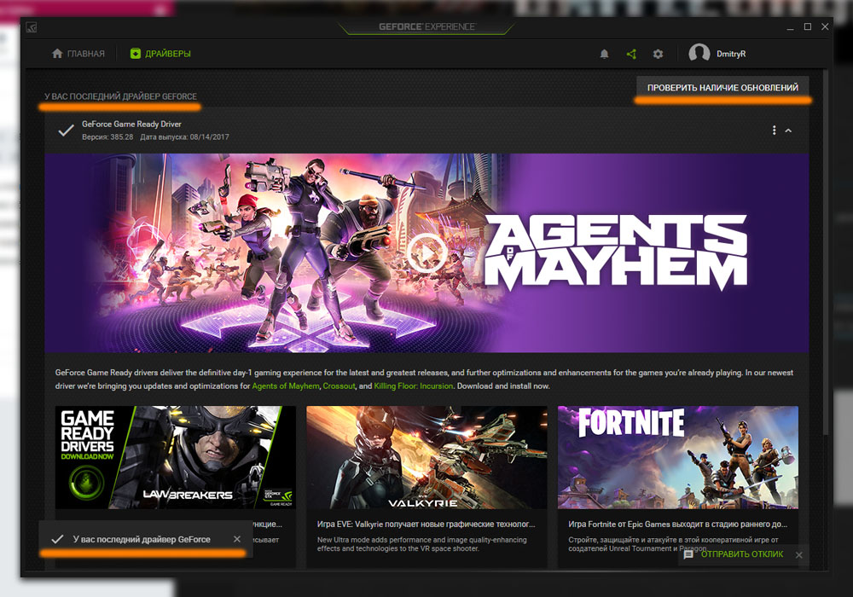Click the DmitryR profile avatar
Viewport: 853px width, 597px height.
tap(699, 53)
